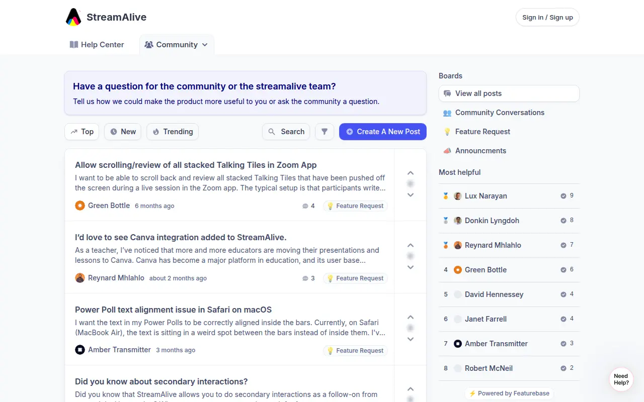Open post about stacked Talking Tiles
This screenshot has width=644, height=402.
pos(196,165)
